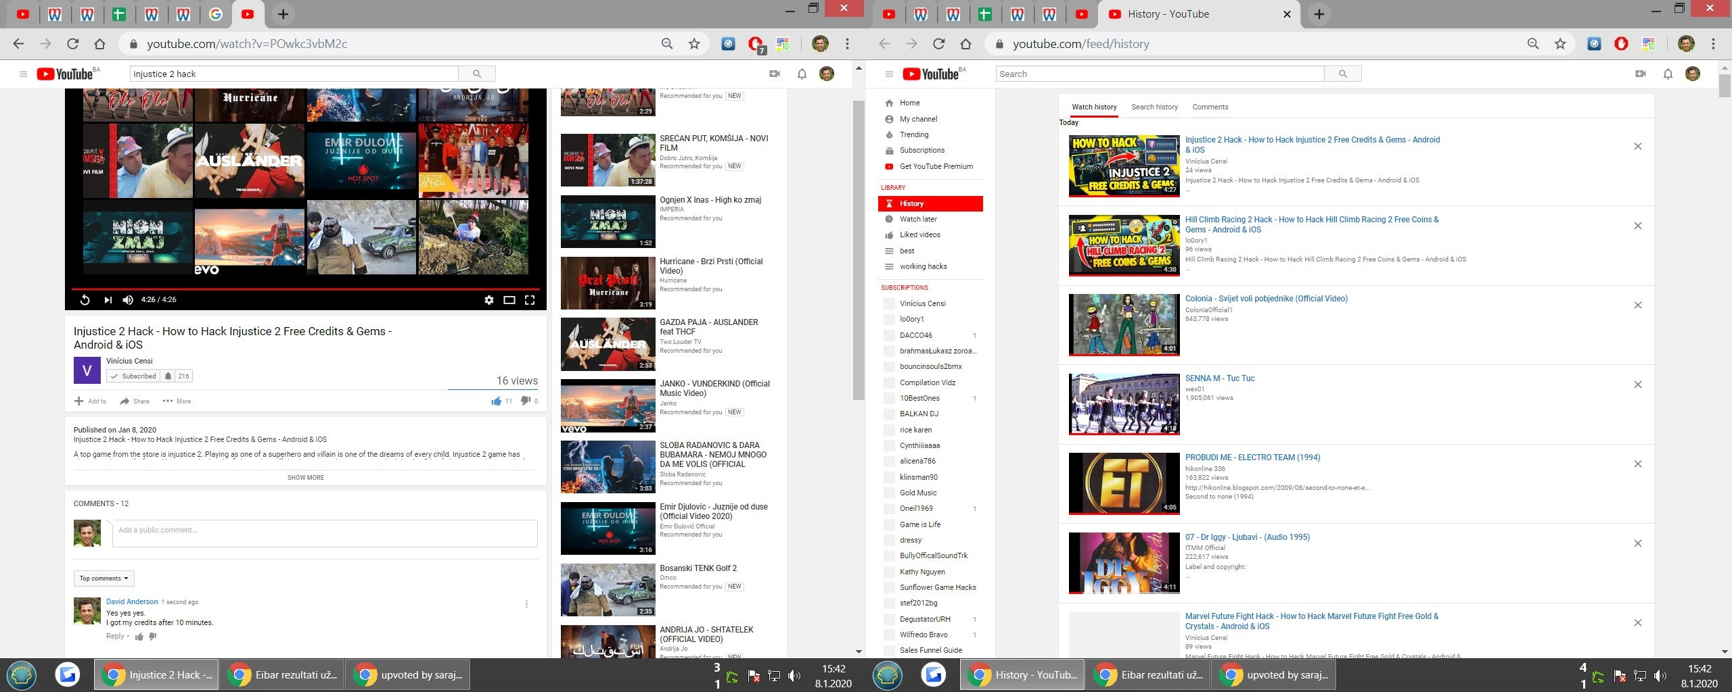Open SENNA M - Tuc Tuc video title
This screenshot has width=1732, height=692.
click(1219, 378)
